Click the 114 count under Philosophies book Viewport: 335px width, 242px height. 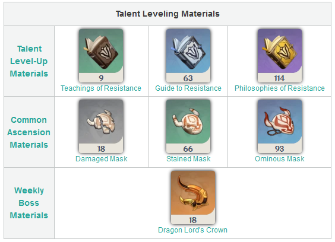279,78
